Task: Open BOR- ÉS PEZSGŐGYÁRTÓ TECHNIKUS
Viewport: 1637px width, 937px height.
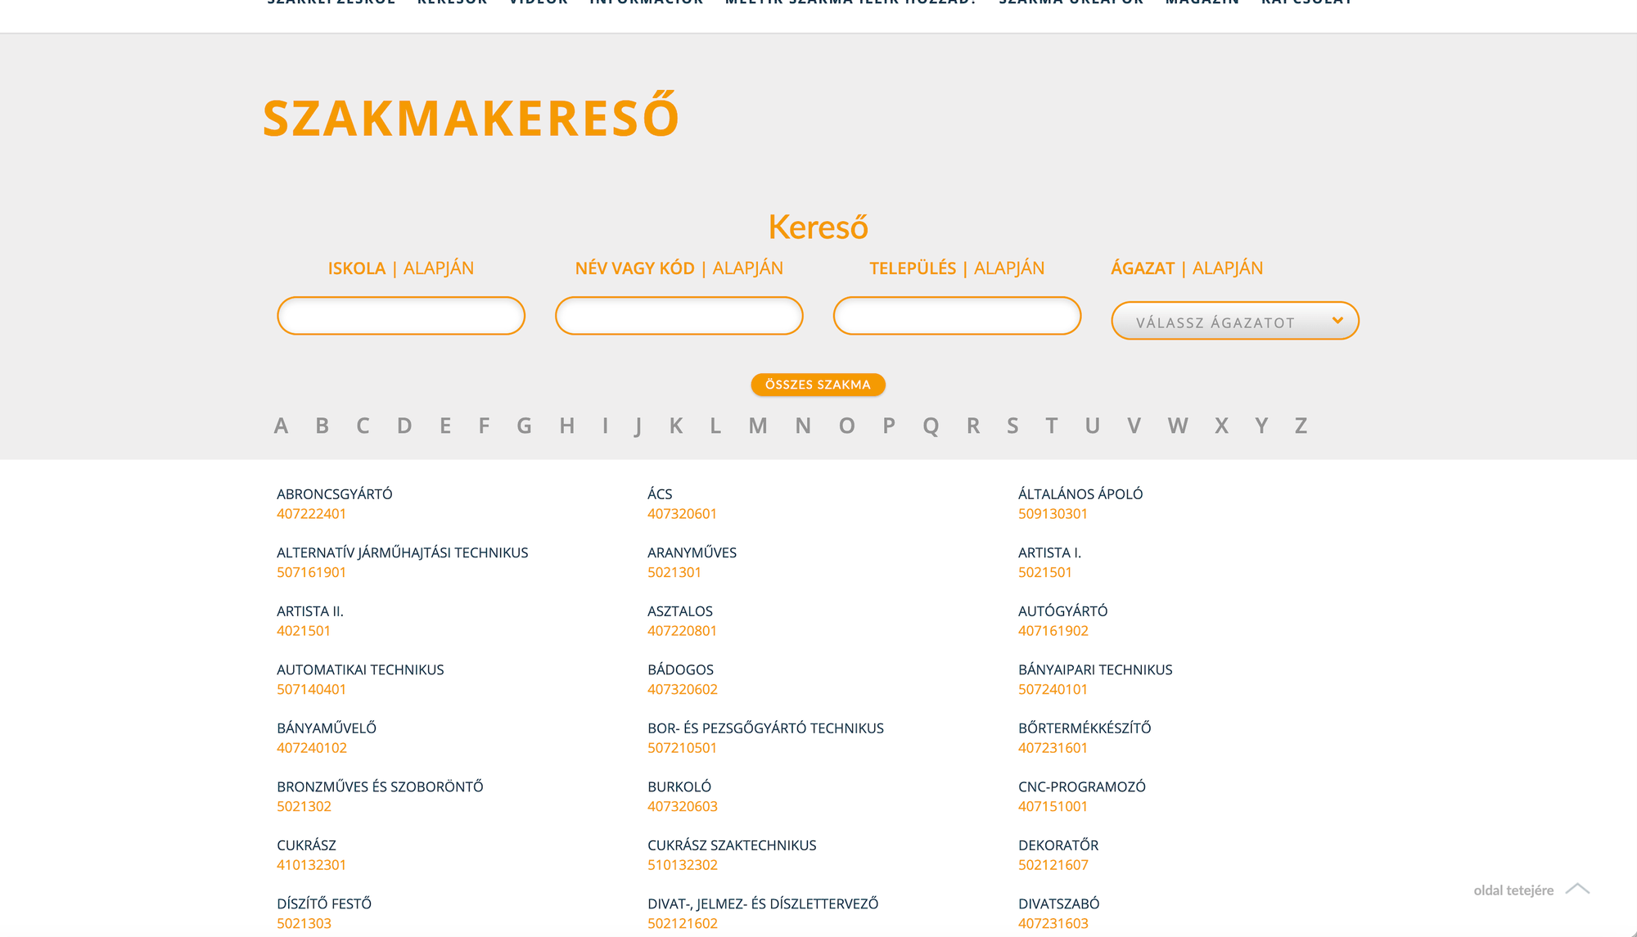Action: (x=765, y=728)
